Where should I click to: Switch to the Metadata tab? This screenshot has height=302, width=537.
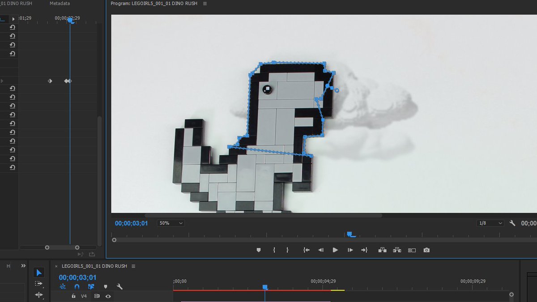60,4
